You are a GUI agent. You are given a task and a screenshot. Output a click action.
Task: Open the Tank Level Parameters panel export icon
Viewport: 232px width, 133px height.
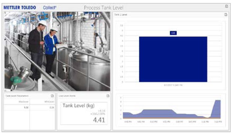coord(52,96)
